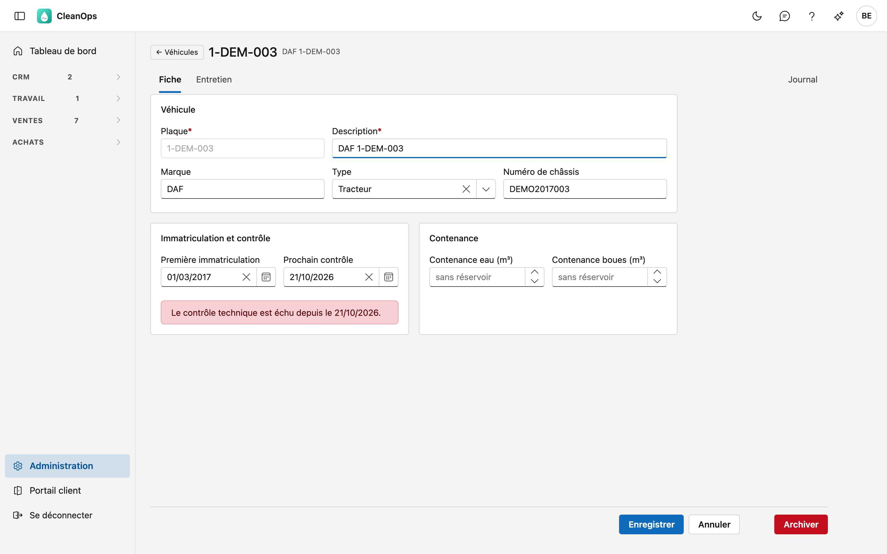Screen dimensions: 887x554
Task: Edit the Description field
Action: [x=499, y=148]
